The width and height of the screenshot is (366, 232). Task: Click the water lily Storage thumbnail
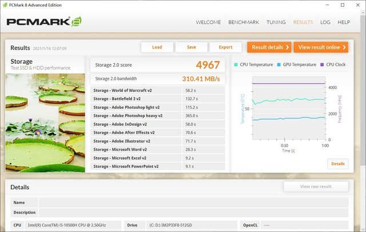click(45, 123)
